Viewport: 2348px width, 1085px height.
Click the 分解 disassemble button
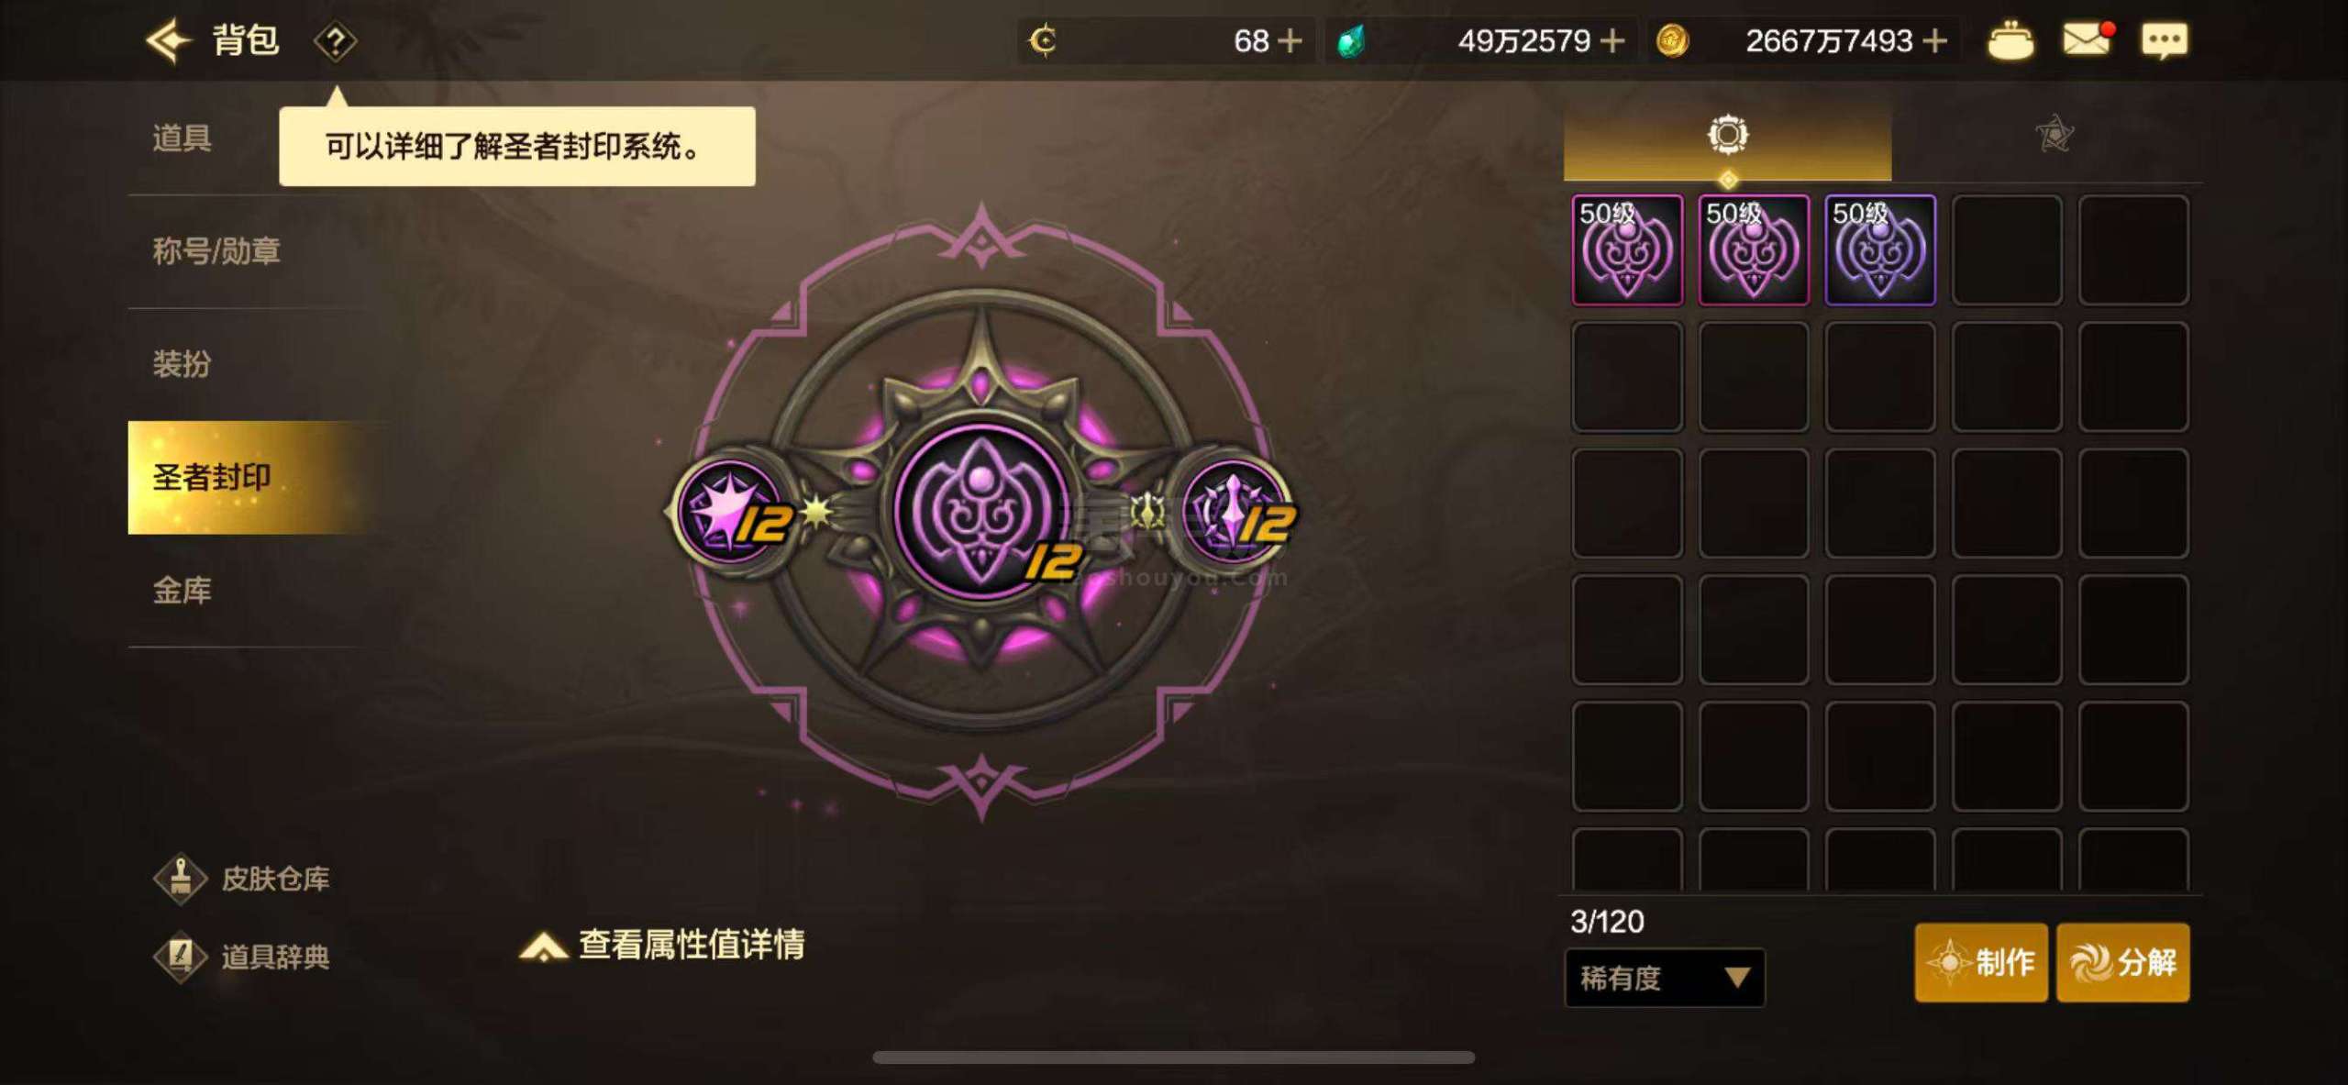2123,962
